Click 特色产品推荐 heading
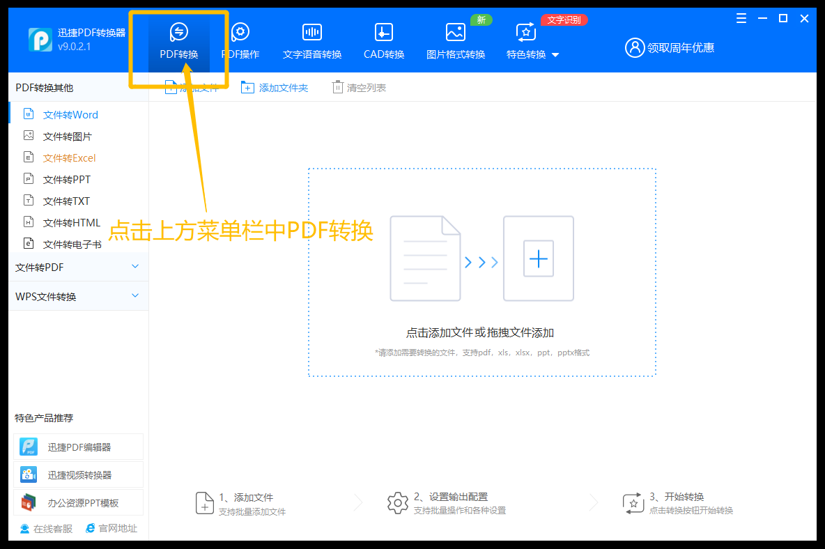Screen dimensions: 825x549 coord(44,418)
